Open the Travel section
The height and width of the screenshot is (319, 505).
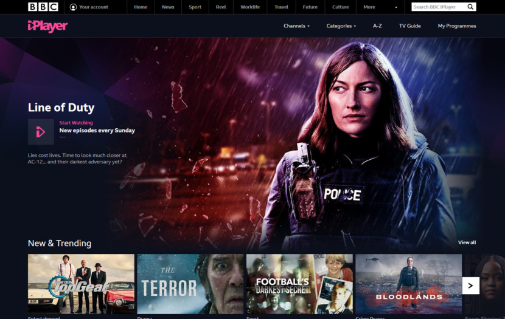281,7
